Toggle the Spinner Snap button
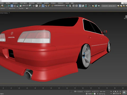 49,6
